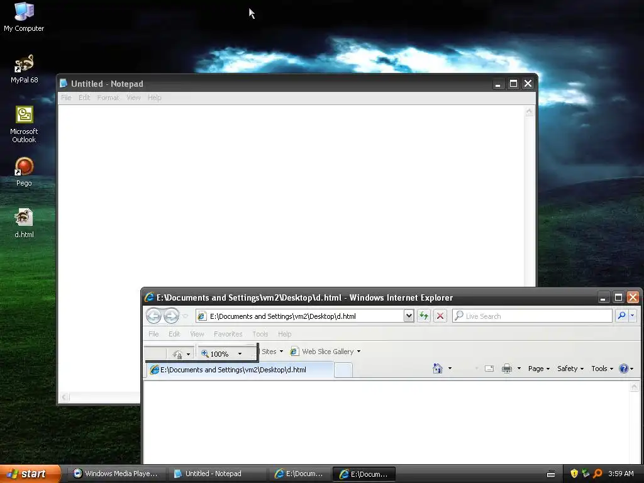Click Notepad's horizontal scrollbar left arrow
644x483 pixels.
tap(64, 397)
